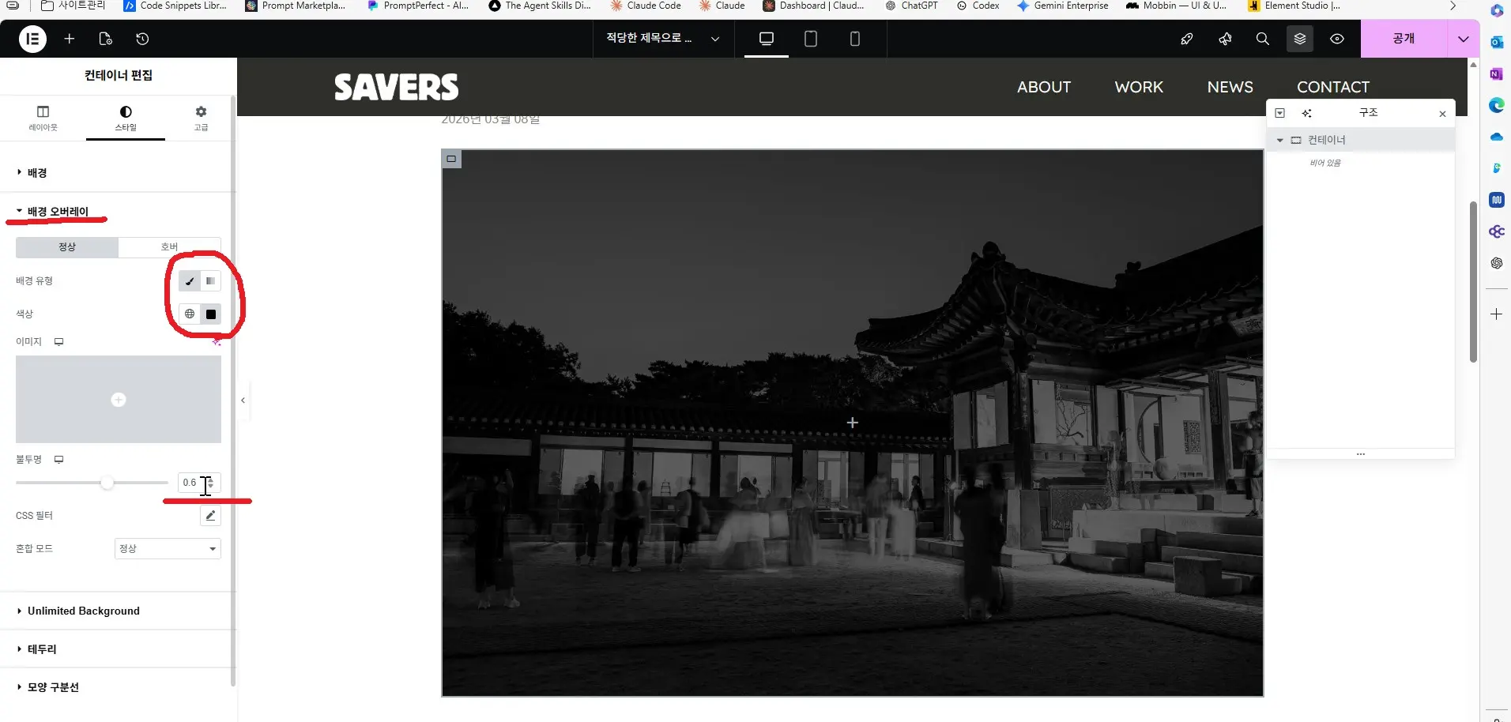
Task: Switch to tablet responsive view
Action: tap(811, 39)
